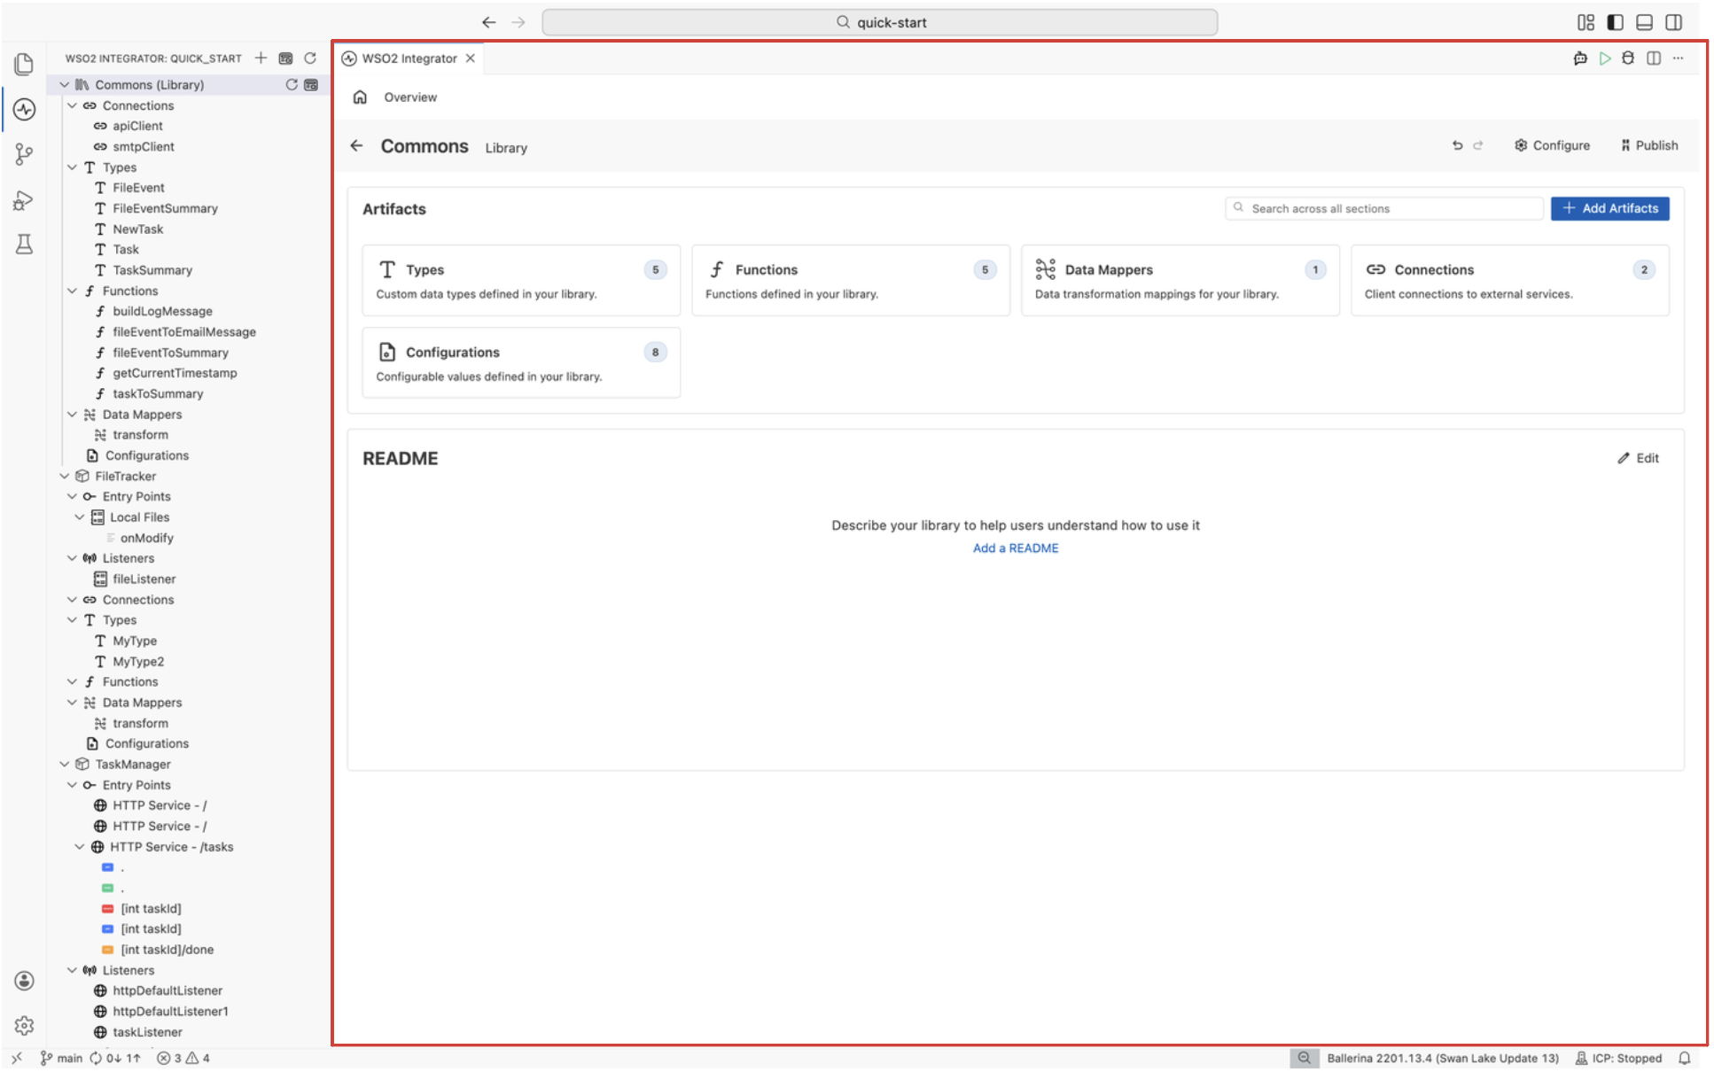The image size is (1714, 1072).
Task: Click the Overview breadcrumb
Action: pos(409,97)
